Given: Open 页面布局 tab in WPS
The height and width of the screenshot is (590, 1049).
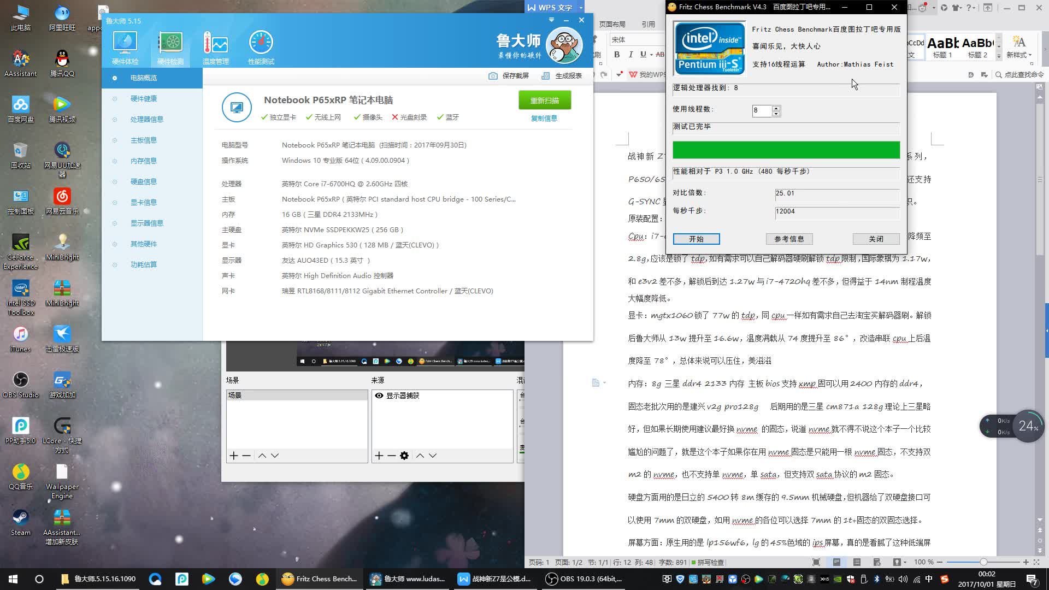Looking at the screenshot, I should tap(612, 25).
